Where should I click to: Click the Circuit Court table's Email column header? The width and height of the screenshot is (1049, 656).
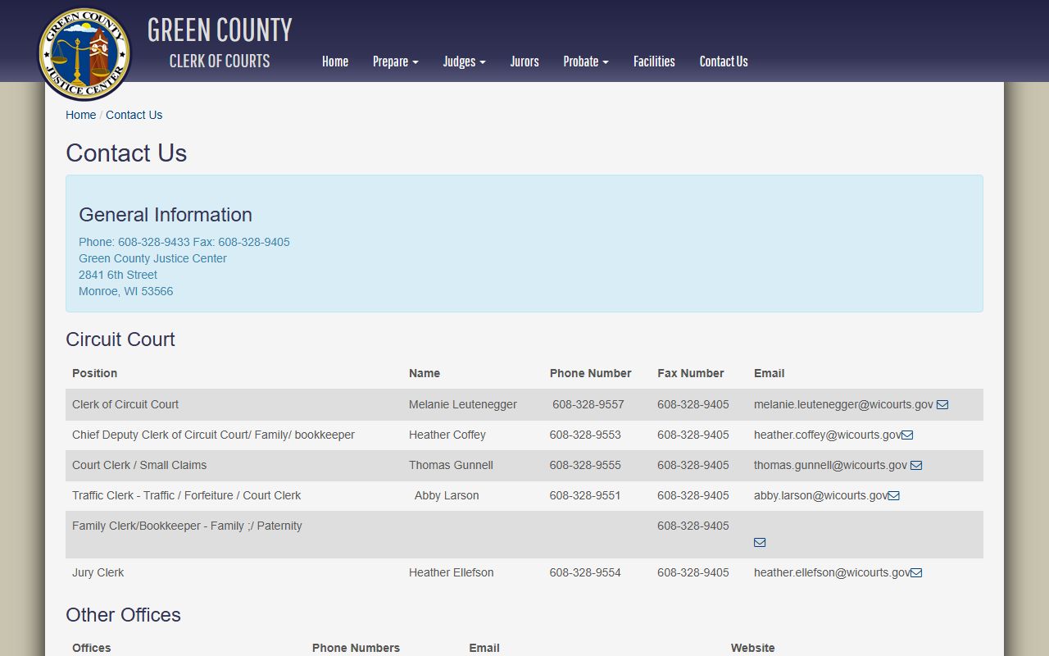point(770,373)
